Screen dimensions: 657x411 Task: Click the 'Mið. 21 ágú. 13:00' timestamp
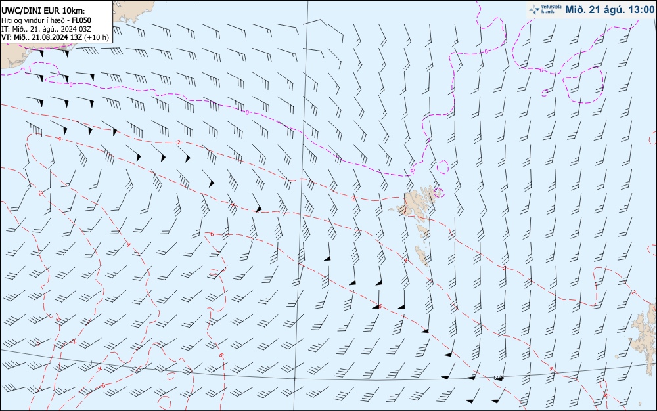pyautogui.click(x=610, y=10)
